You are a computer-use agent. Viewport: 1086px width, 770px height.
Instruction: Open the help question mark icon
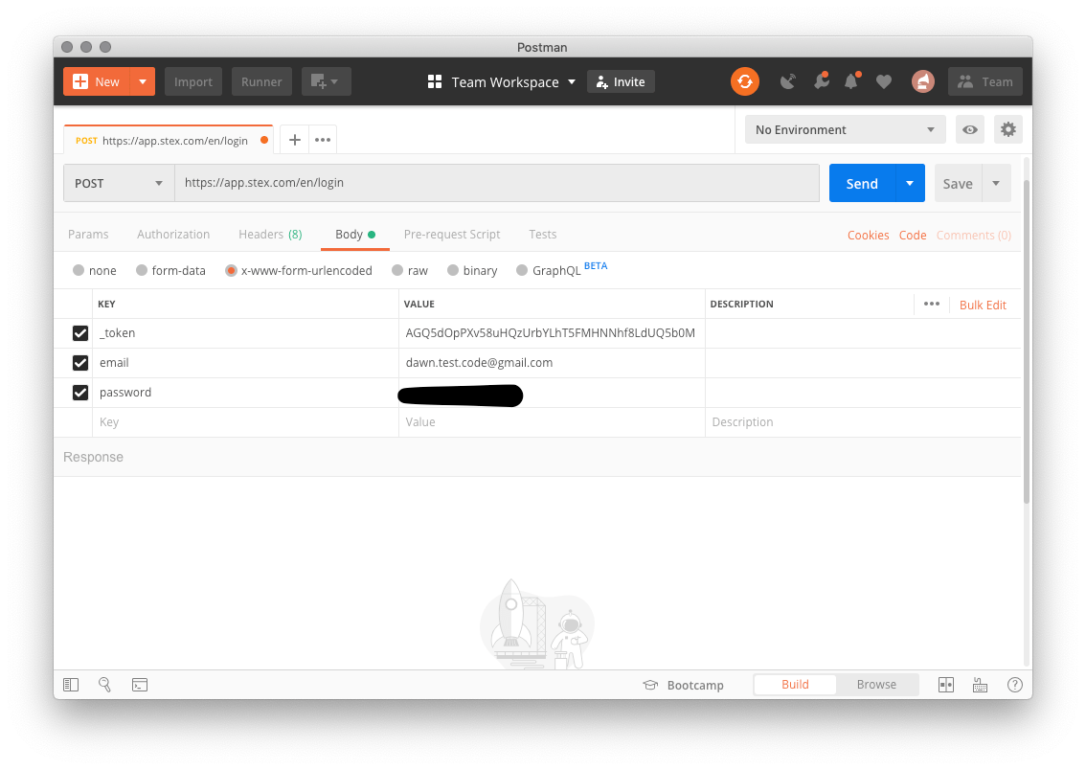(1015, 685)
